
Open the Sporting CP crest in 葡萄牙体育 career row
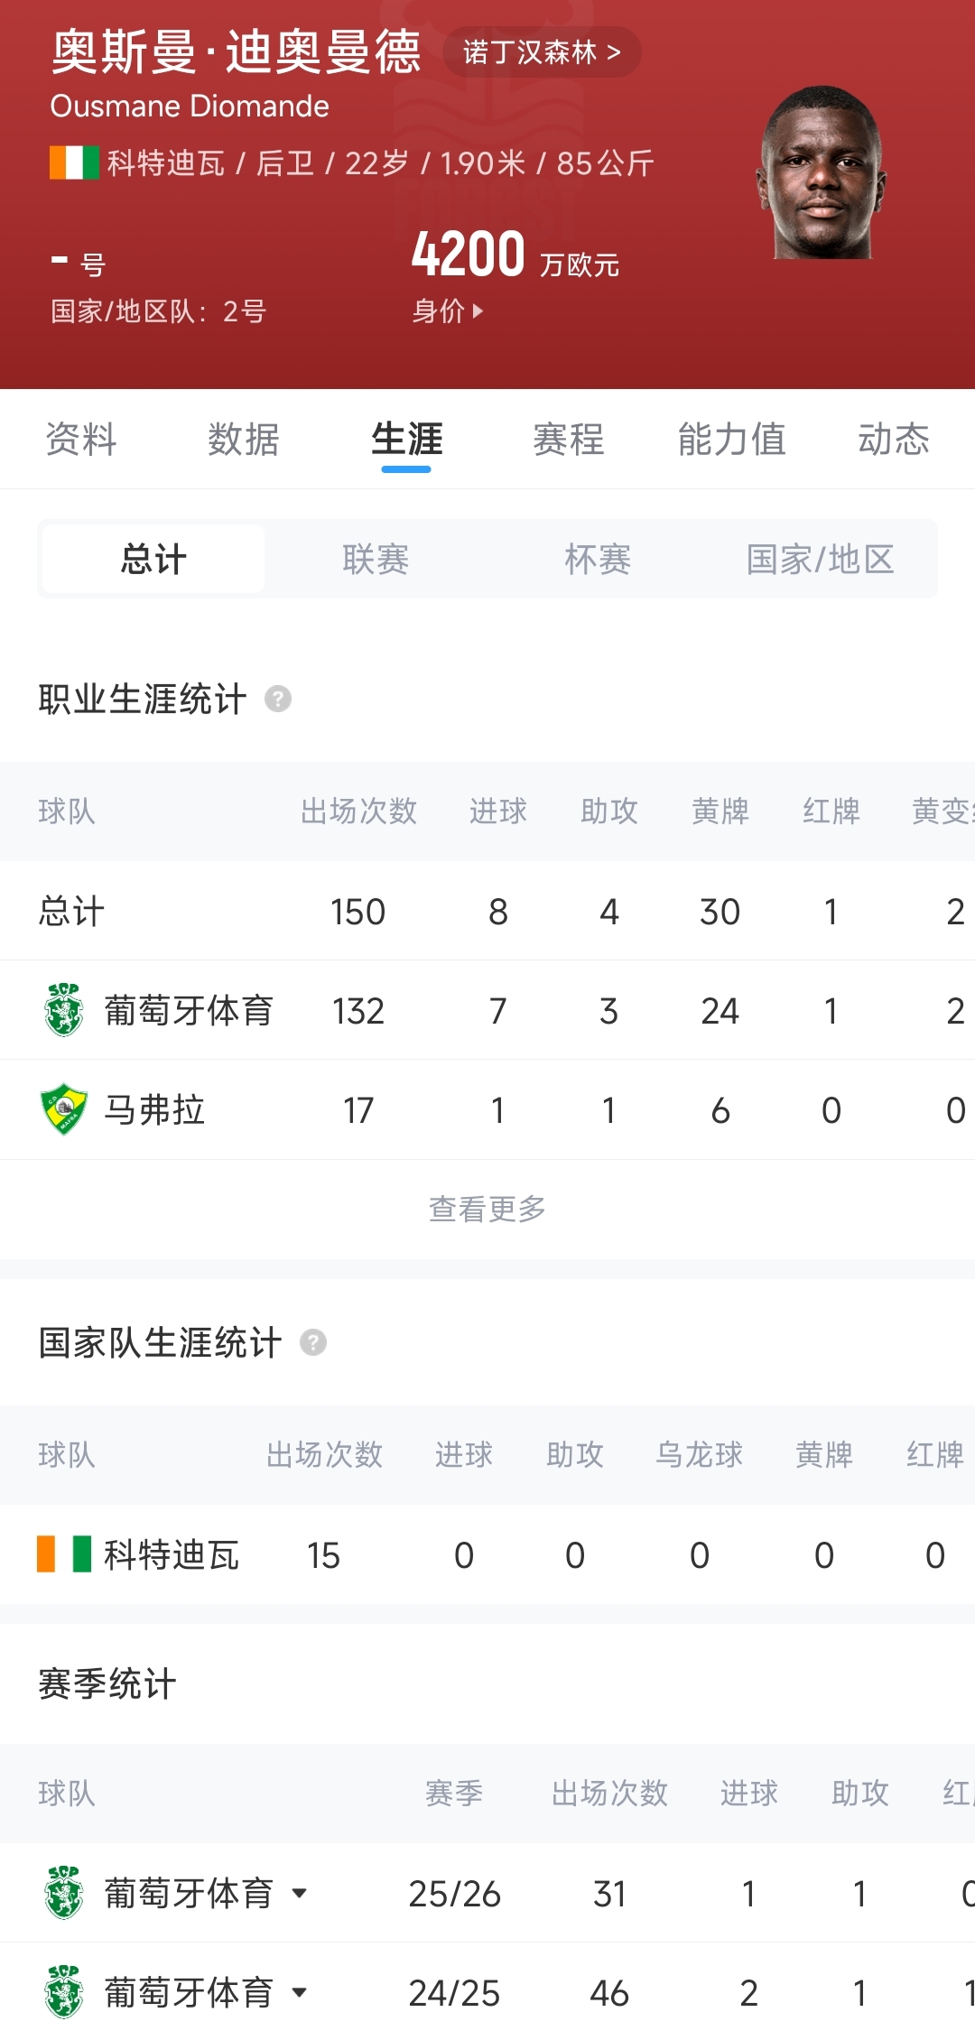(63, 1010)
